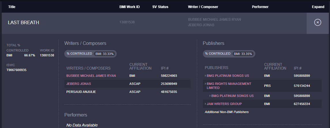Open the first BMG PLATINUM SONGS US link
Screen dimensions: 330x128
coord(228,76)
